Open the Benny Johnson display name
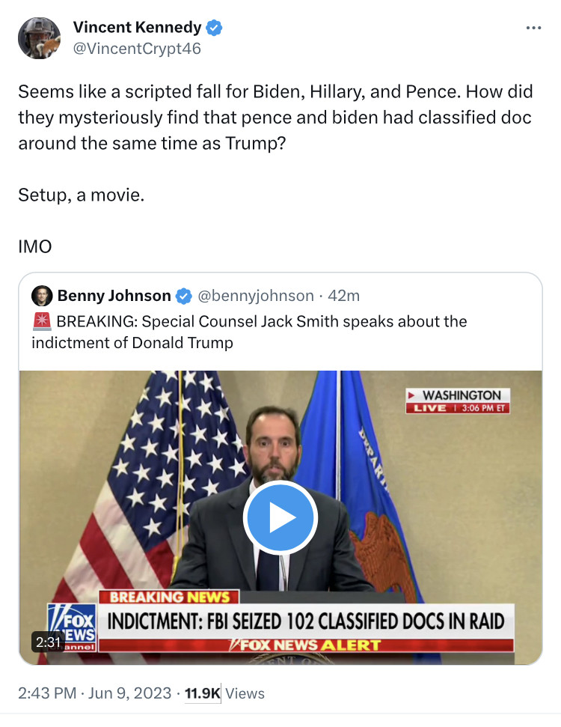 [x=114, y=296]
